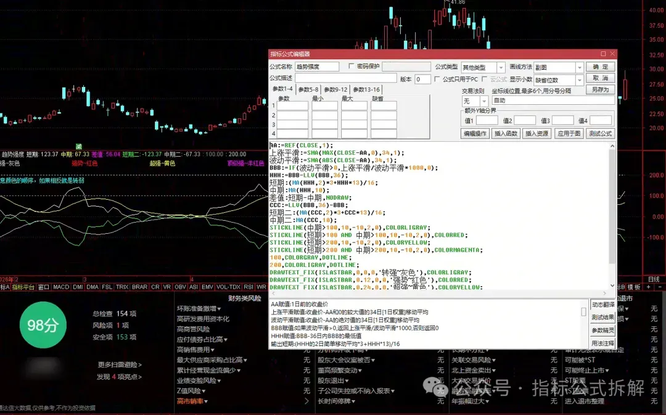Select the DMA indicator tab
Viewport: 666px width, 415px height.
(92, 287)
